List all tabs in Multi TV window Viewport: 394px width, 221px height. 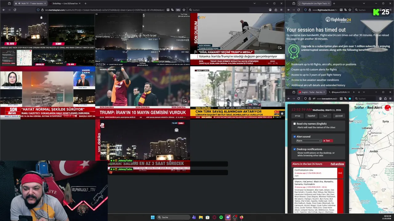coord(254,3)
